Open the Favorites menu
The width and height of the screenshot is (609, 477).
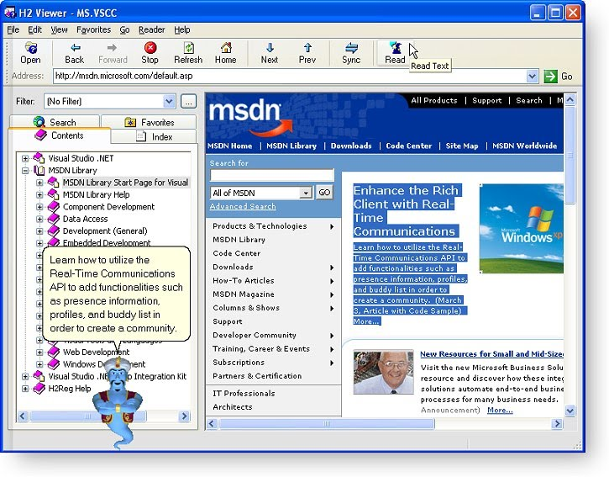pos(93,29)
